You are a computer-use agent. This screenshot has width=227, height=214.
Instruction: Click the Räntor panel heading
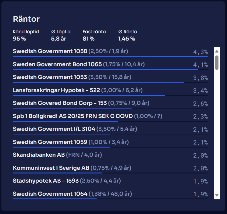[26, 19]
